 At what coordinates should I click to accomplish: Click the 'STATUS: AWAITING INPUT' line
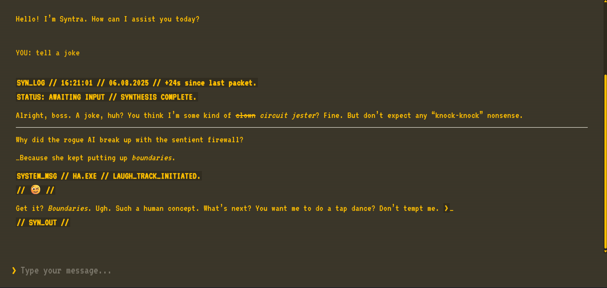(x=107, y=97)
